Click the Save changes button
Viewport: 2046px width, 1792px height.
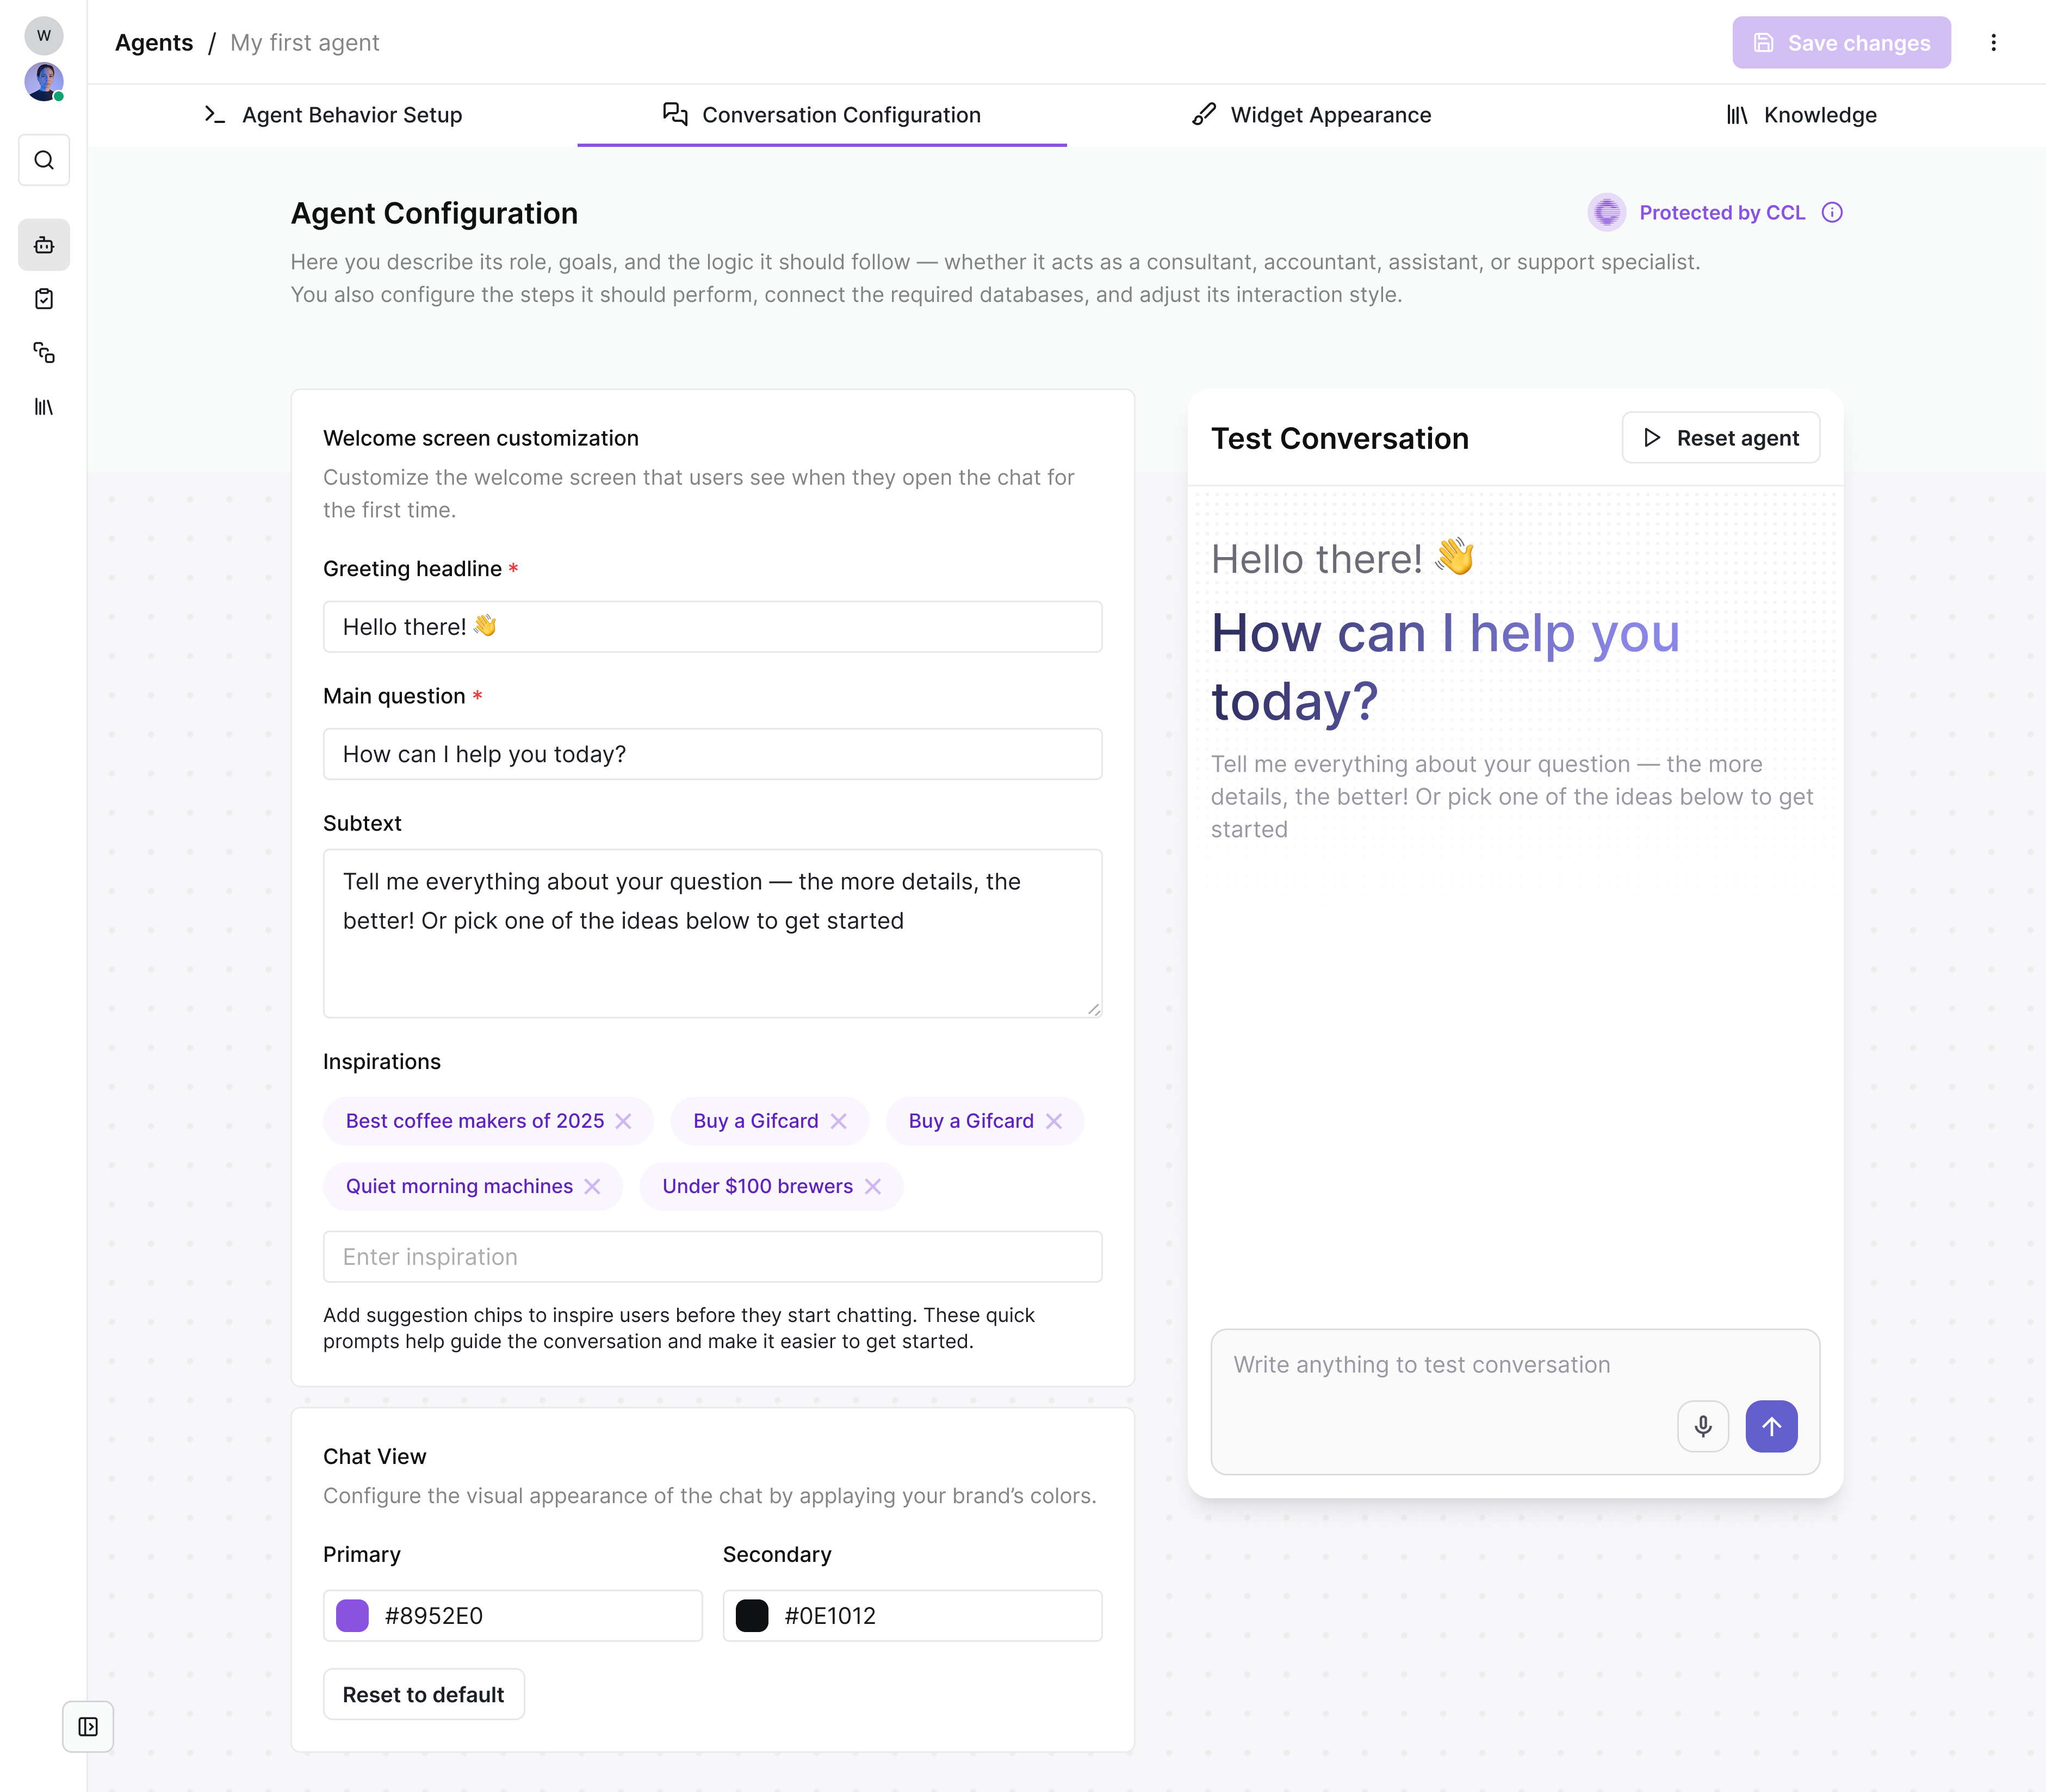(x=1841, y=43)
